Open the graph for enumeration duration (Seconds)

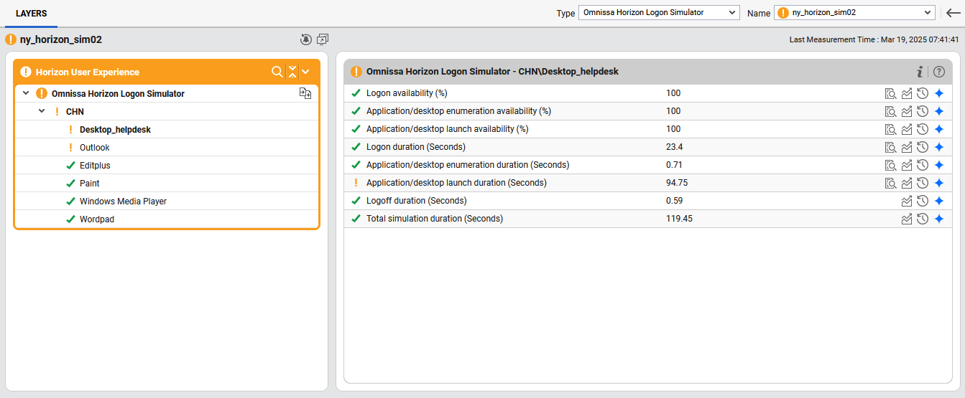tap(907, 165)
